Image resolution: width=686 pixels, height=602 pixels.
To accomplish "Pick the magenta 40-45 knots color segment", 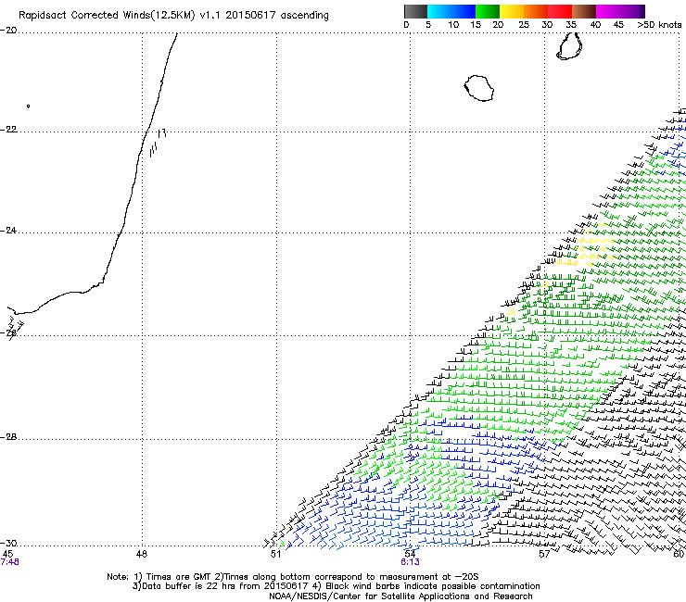I will [608, 11].
